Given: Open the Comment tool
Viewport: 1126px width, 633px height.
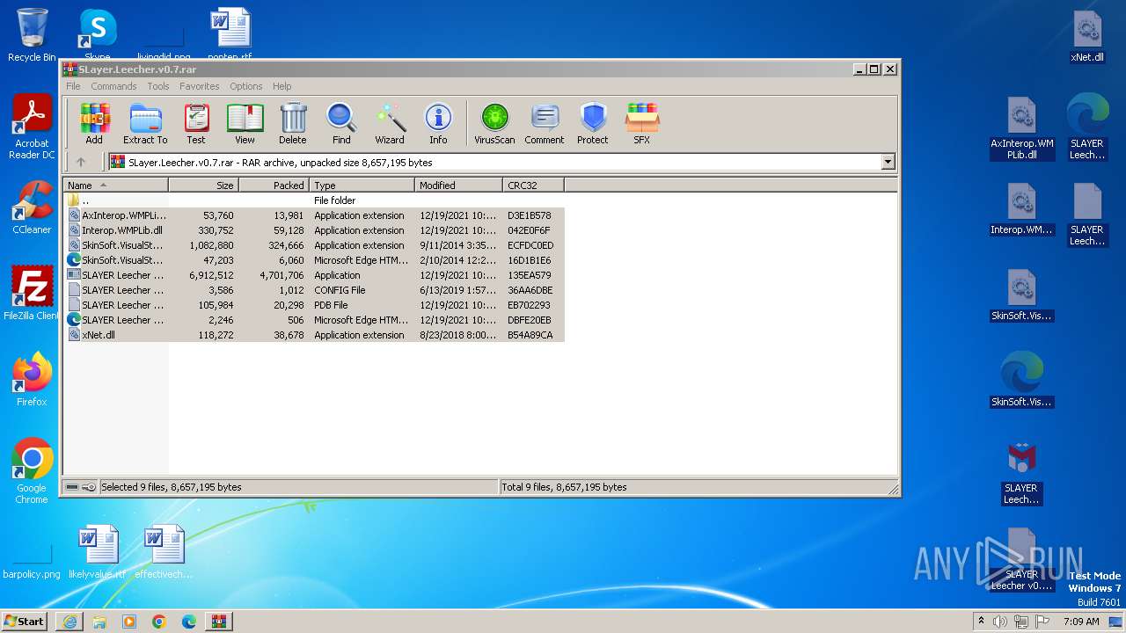Looking at the screenshot, I should pyautogui.click(x=545, y=123).
